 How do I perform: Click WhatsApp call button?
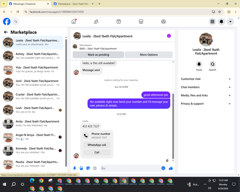(97, 145)
